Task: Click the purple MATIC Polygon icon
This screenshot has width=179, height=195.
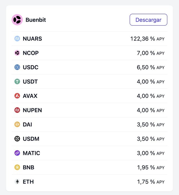Action: 17,153
